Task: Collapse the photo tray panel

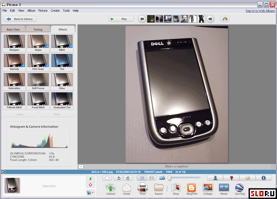Action: click(x=3, y=172)
